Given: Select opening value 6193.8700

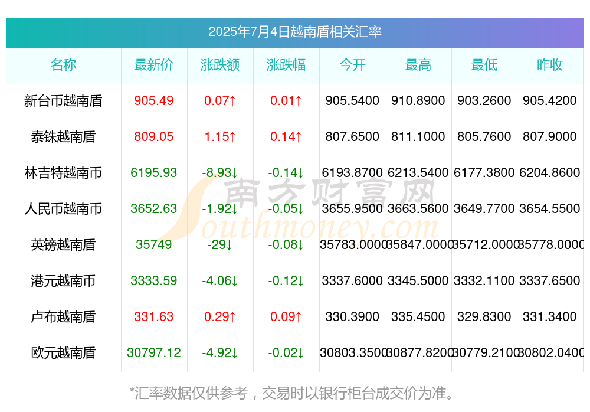Looking at the screenshot, I should click(x=352, y=172).
